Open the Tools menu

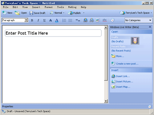point(60,7)
